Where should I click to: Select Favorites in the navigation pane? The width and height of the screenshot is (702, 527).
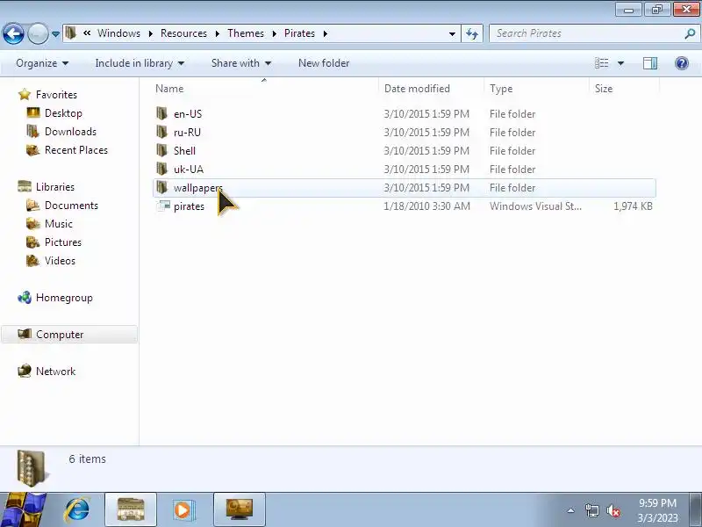(56, 95)
